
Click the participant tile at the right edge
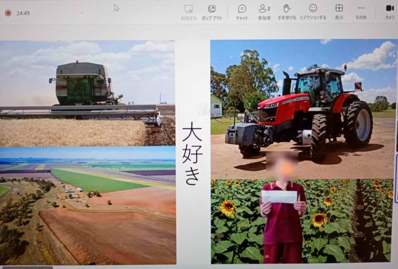pos(396,166)
